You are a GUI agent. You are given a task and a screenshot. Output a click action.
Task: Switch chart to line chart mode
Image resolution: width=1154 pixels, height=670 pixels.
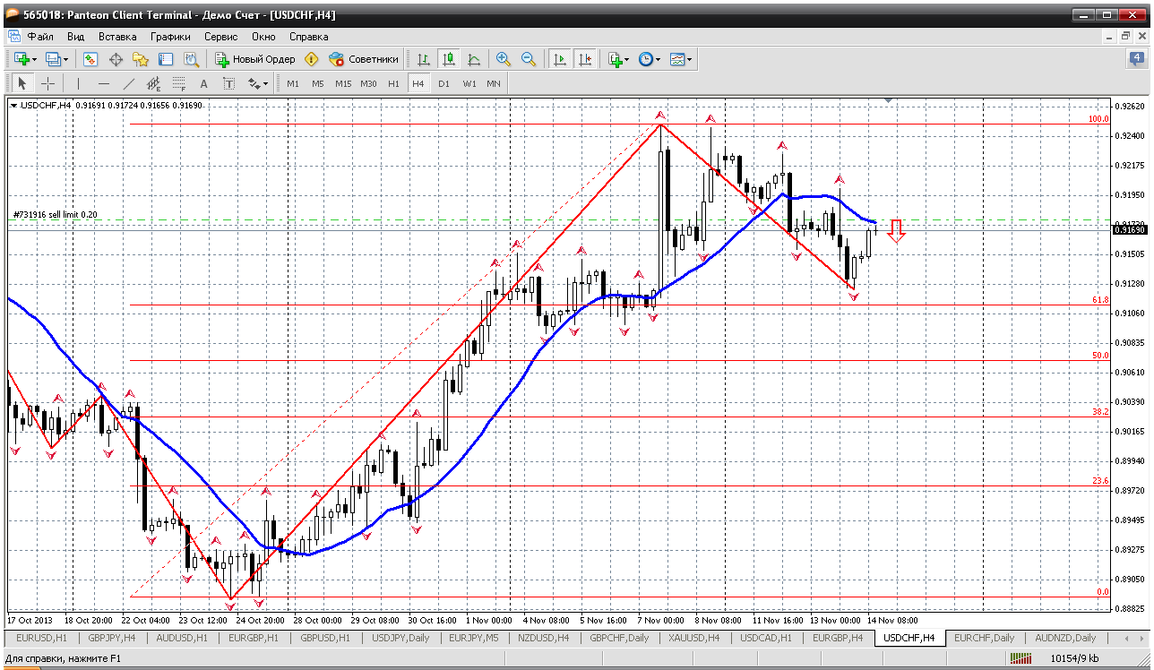point(474,59)
